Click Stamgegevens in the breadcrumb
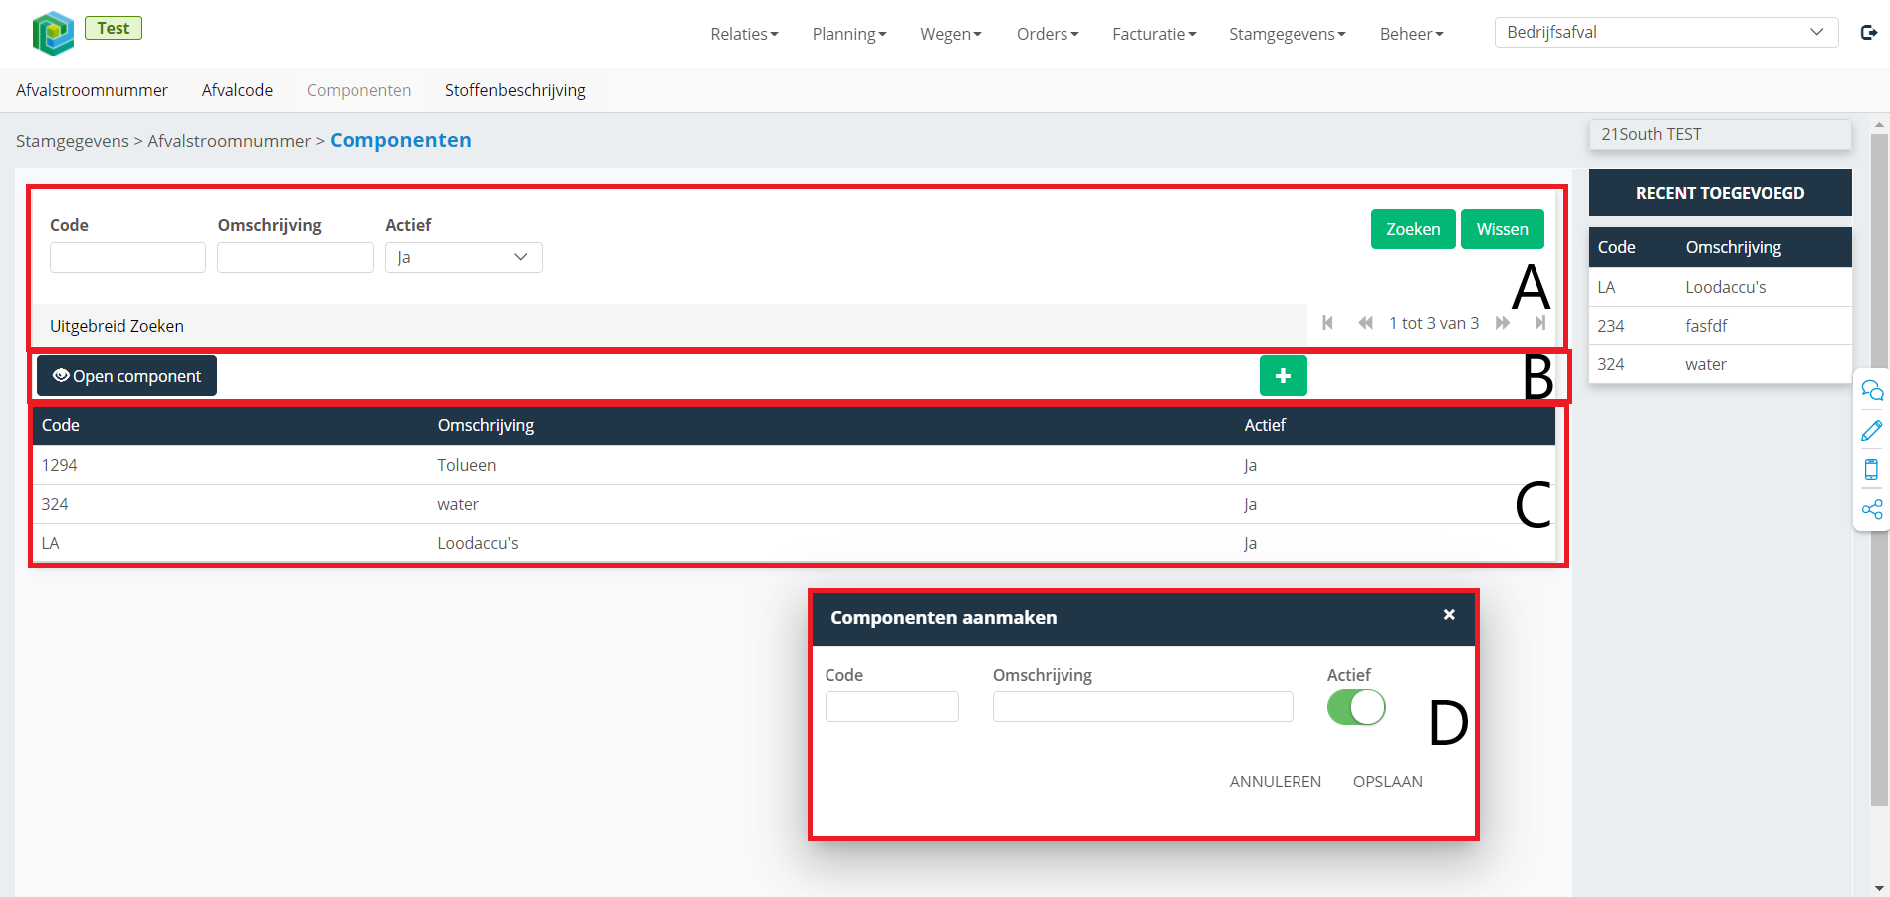Viewport: 1890px width, 897px height. click(x=73, y=141)
